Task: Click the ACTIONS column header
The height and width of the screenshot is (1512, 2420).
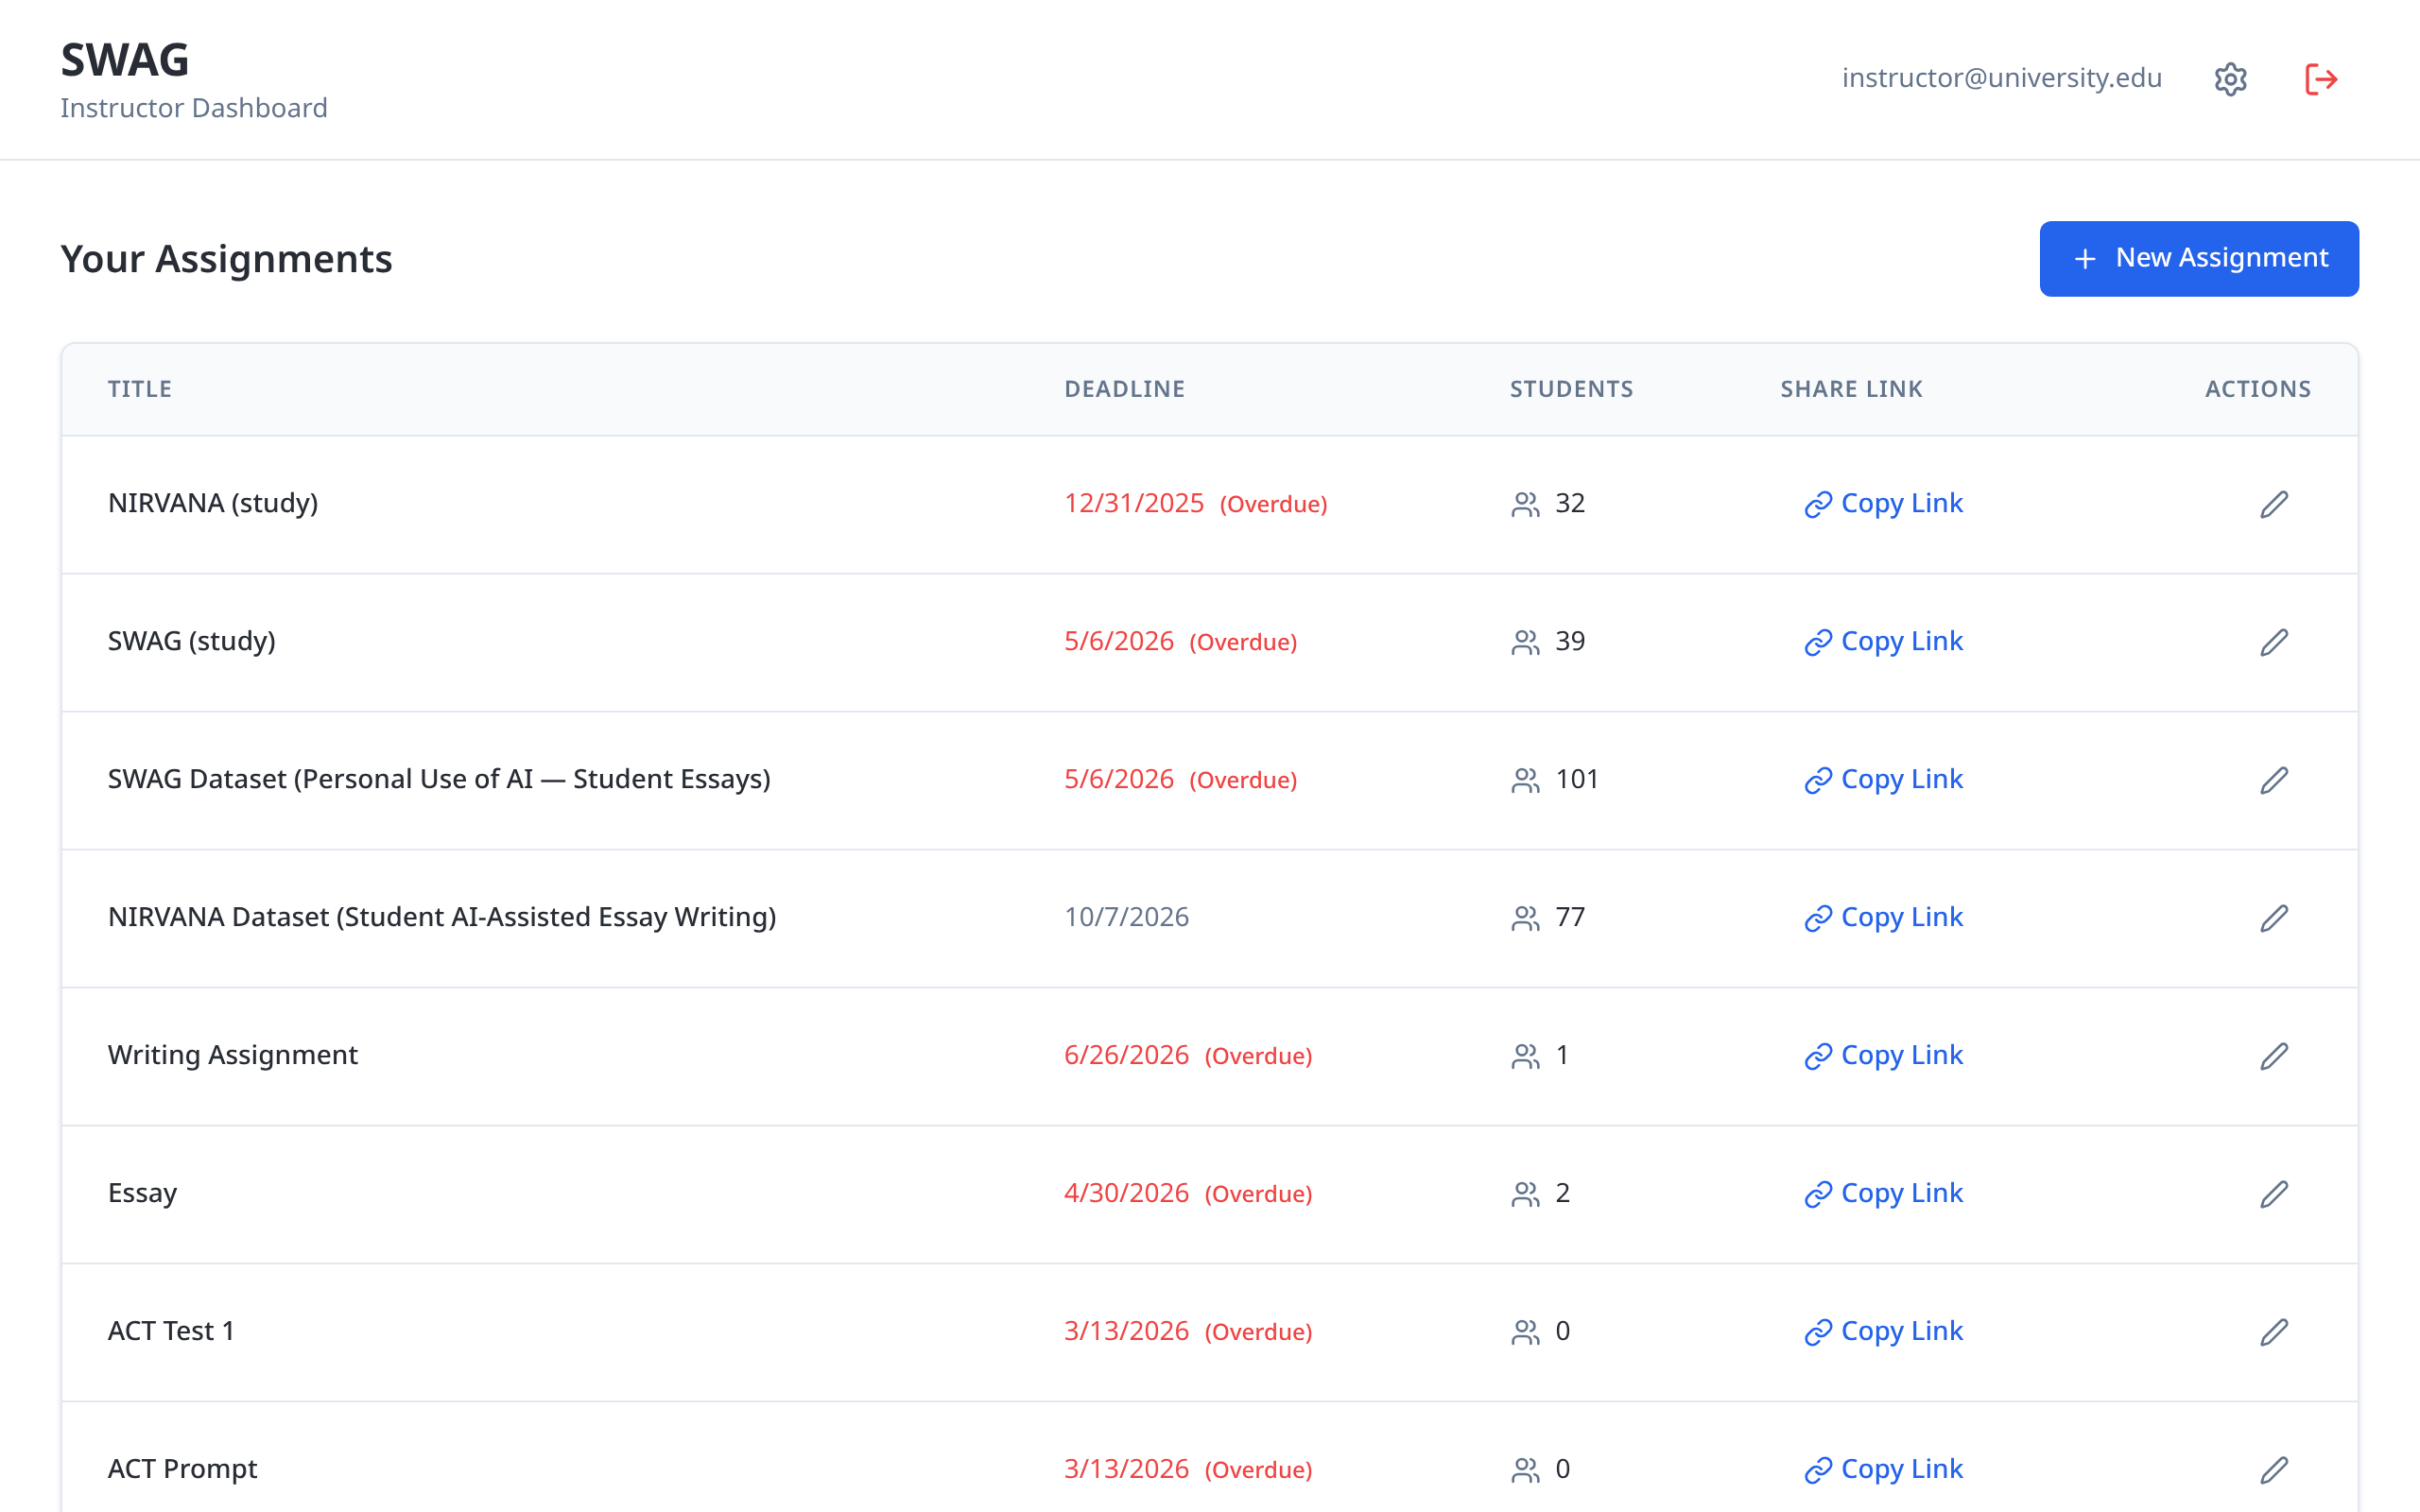Action: click(x=2258, y=389)
